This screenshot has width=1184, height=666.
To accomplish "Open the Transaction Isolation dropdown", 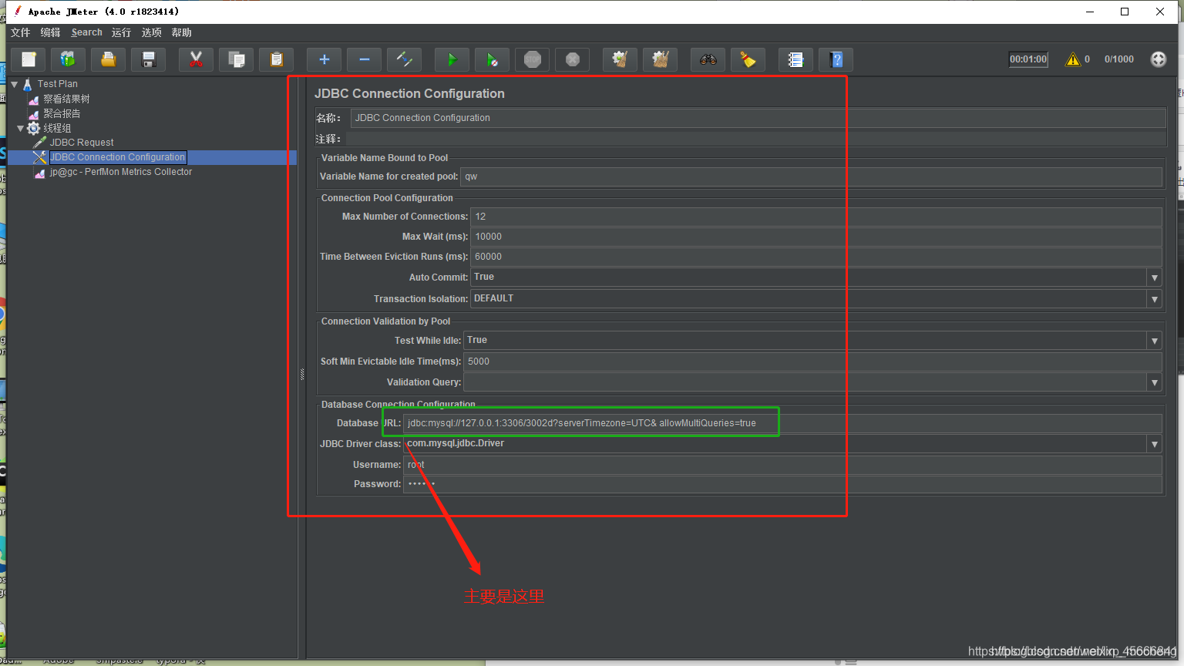I will pos(1154,299).
